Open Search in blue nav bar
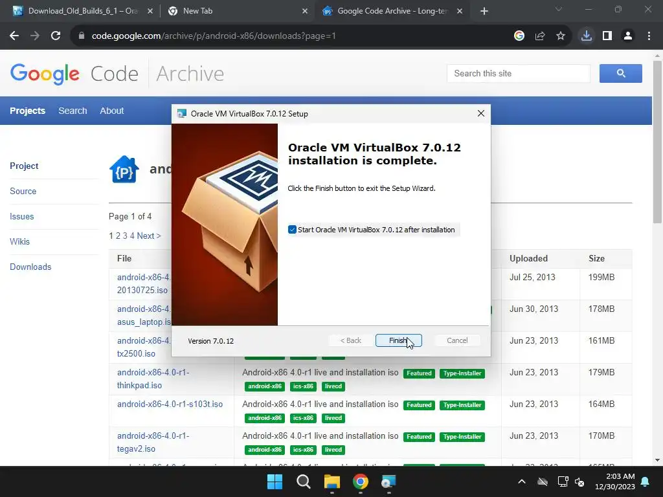The width and height of the screenshot is (663, 497). [73, 111]
